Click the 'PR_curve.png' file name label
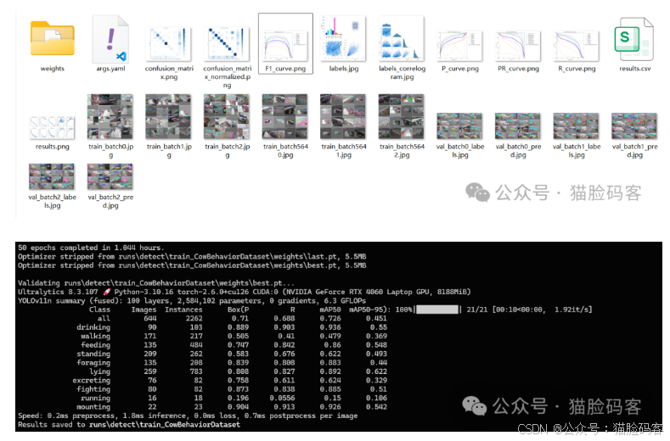Image resolution: width=670 pixels, height=441 pixels. click(x=518, y=69)
